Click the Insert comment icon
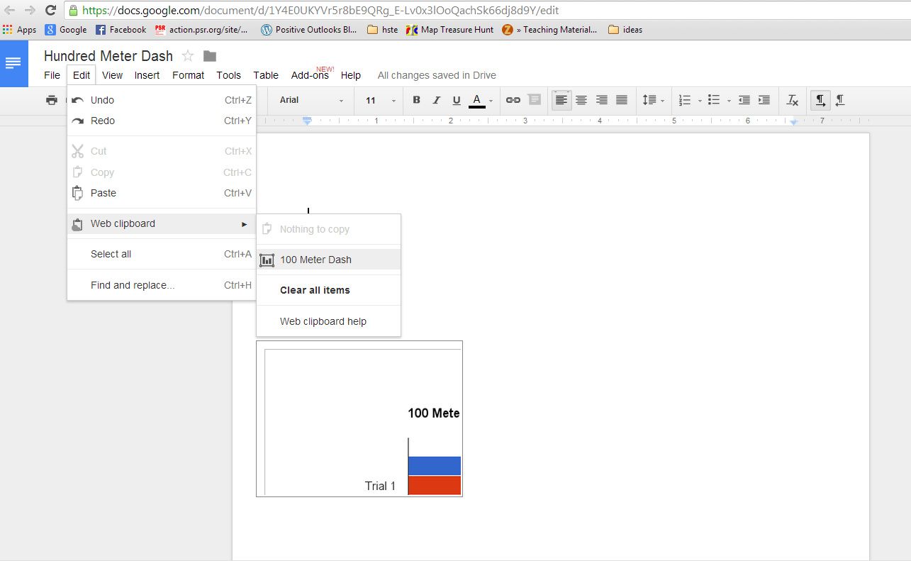The width and height of the screenshot is (911, 561). point(535,100)
